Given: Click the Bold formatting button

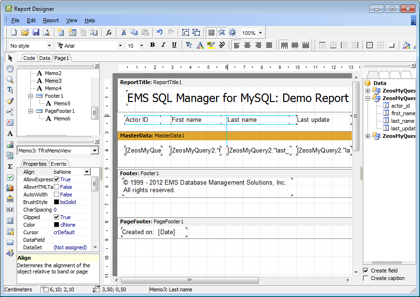Looking at the screenshot, I should click(152, 45).
